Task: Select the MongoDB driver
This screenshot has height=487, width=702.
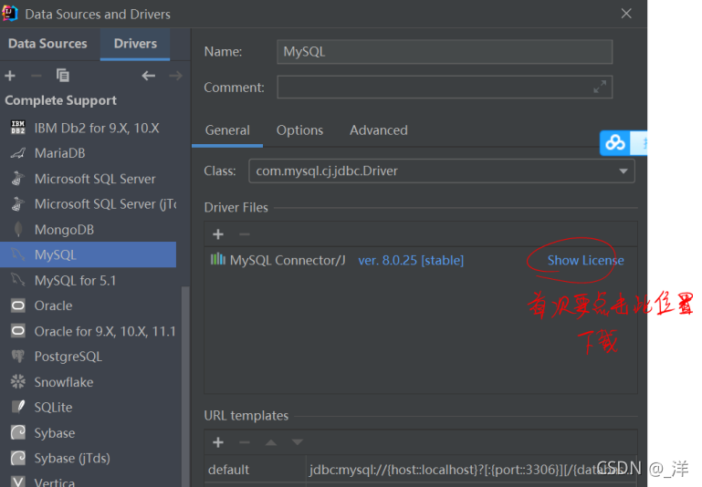Action: 89,230
